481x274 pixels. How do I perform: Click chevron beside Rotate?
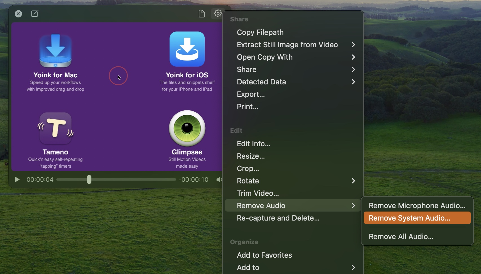pyautogui.click(x=353, y=181)
